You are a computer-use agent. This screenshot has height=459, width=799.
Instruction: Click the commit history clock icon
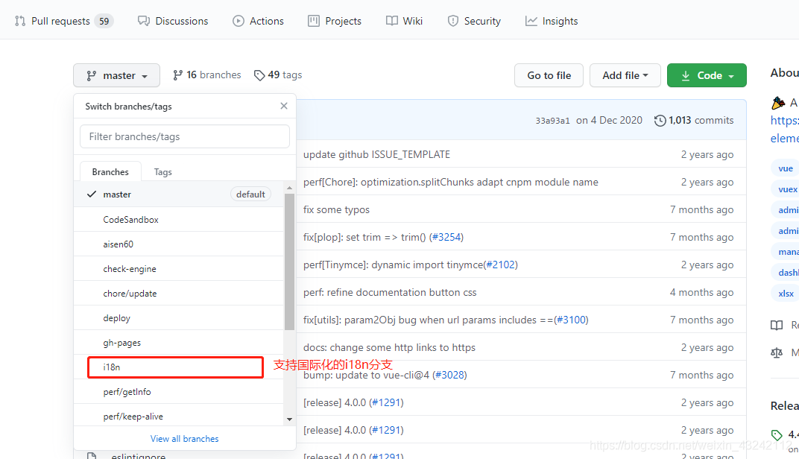point(660,121)
